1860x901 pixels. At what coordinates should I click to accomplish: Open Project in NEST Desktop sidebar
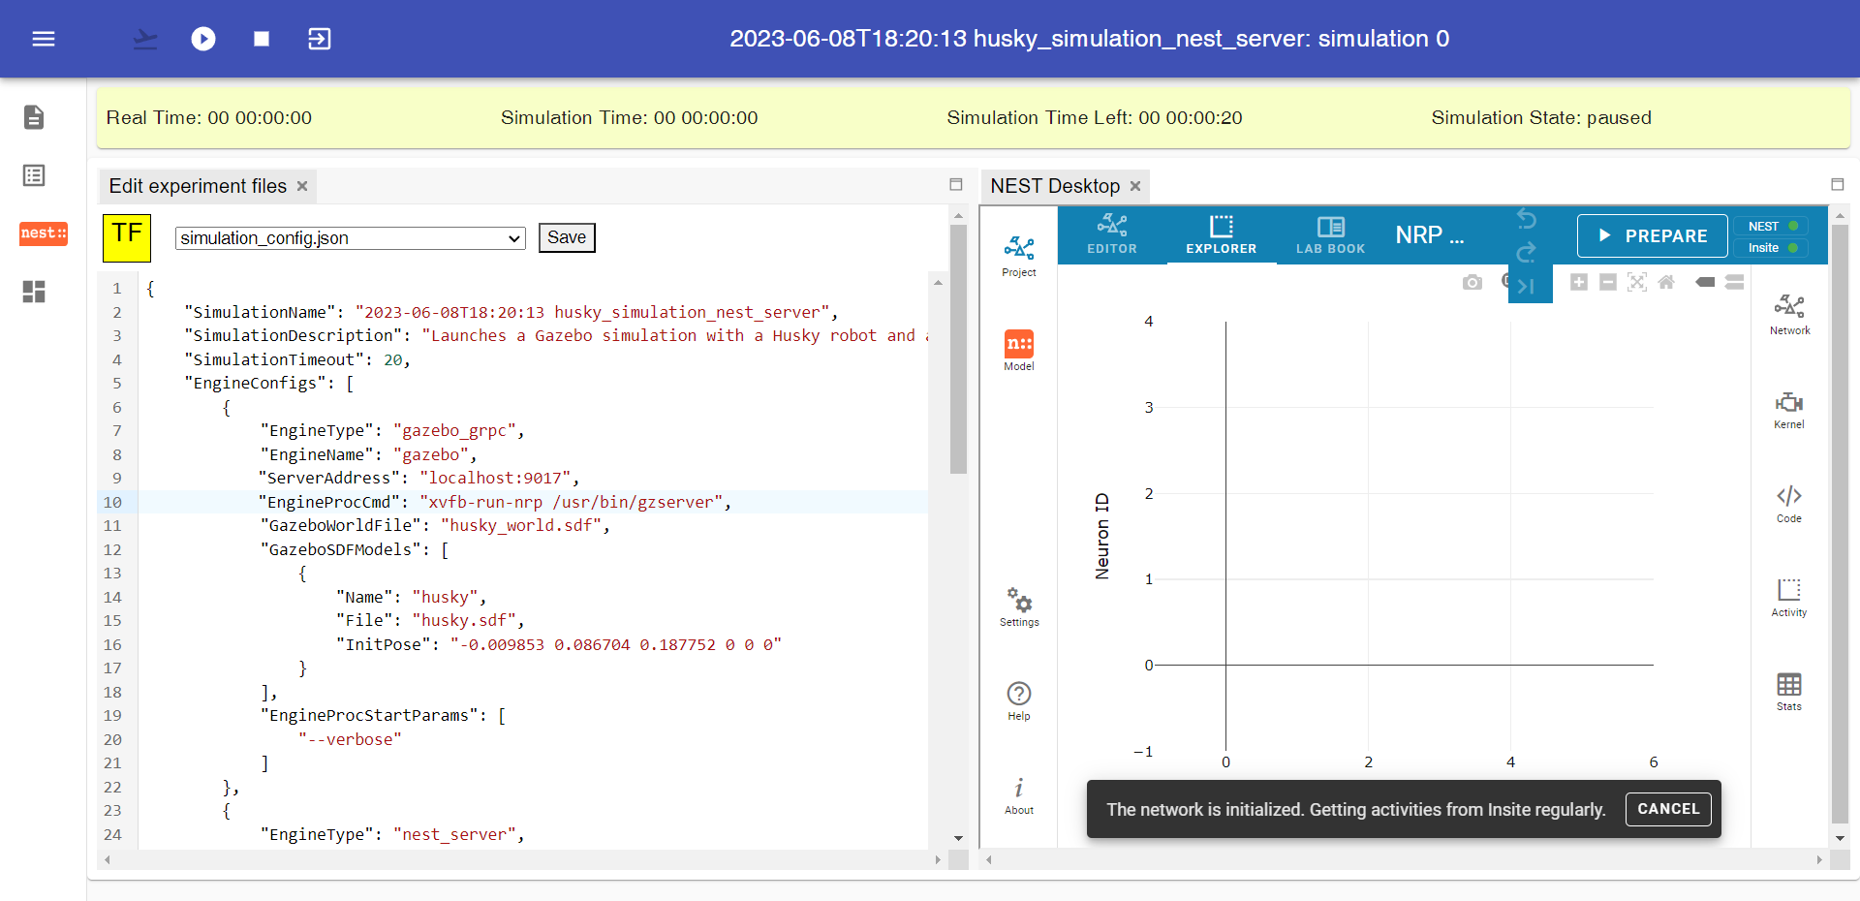(x=1019, y=257)
